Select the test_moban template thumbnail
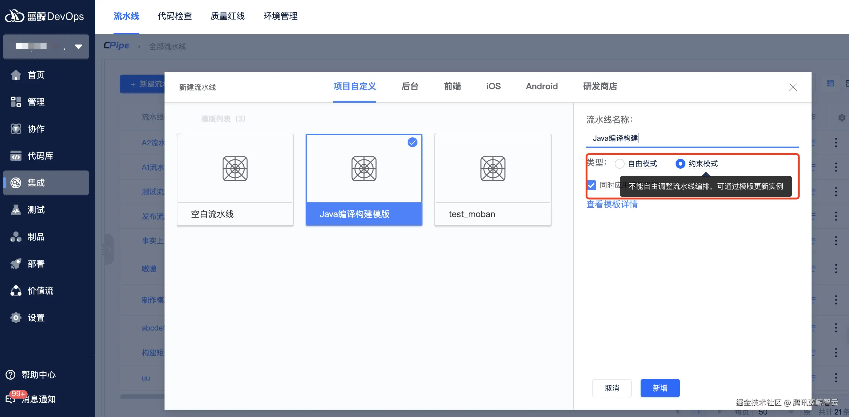Image resolution: width=849 pixels, height=417 pixels. coord(492,169)
